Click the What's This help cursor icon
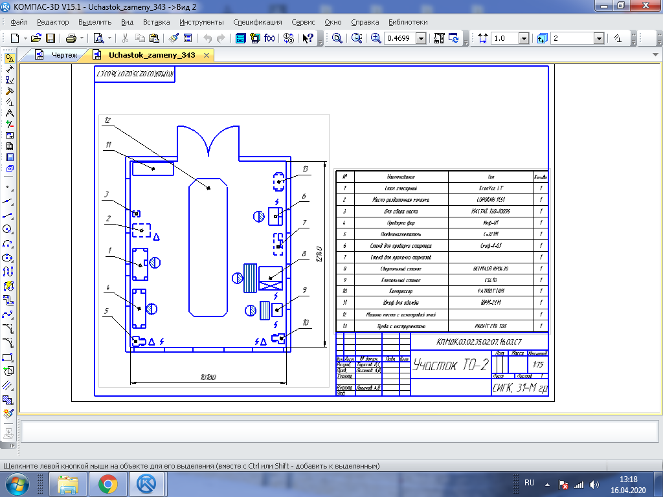This screenshot has height=497, width=663. (x=308, y=38)
